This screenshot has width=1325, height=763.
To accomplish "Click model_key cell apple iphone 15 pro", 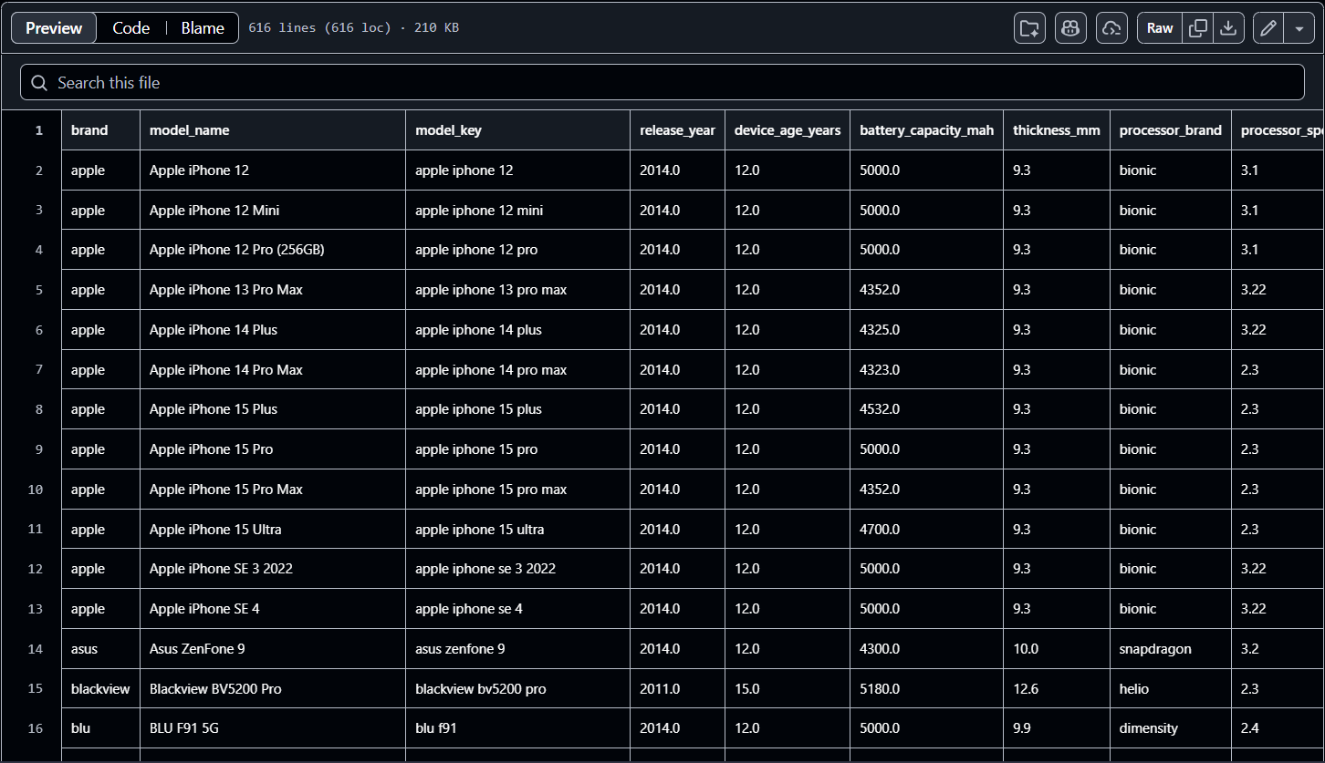I will point(518,449).
